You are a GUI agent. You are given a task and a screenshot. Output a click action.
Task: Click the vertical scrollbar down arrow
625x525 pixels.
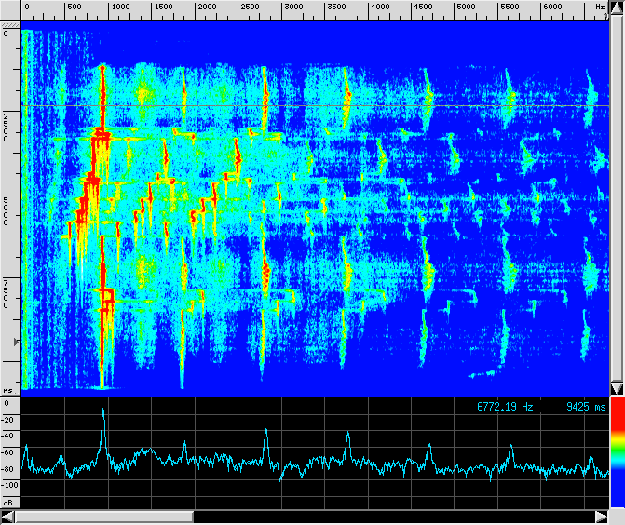tap(617, 387)
